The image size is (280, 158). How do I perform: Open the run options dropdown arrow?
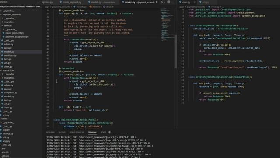(164, 2)
